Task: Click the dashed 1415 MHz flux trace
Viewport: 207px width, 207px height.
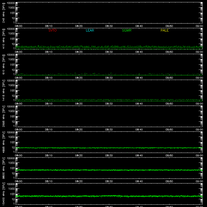Action: [109, 99]
